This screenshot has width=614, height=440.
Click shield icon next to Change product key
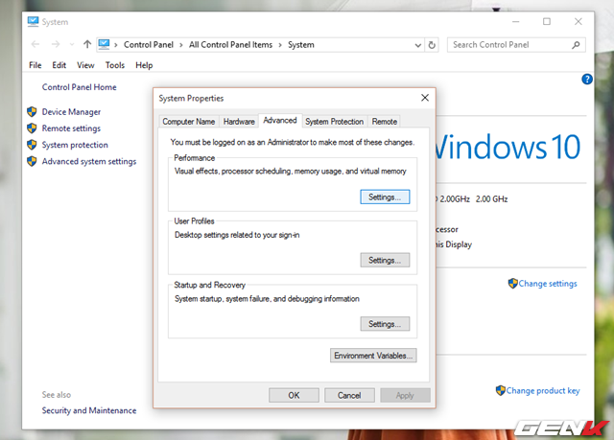pyautogui.click(x=500, y=390)
